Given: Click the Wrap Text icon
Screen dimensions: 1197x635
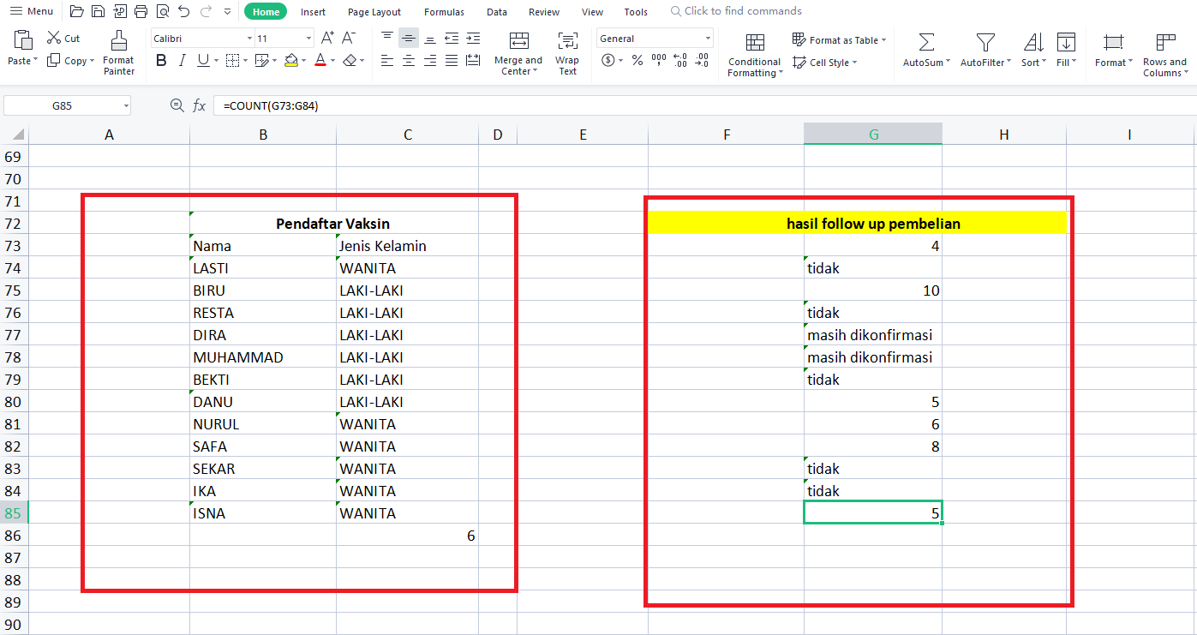Looking at the screenshot, I should pos(567,53).
